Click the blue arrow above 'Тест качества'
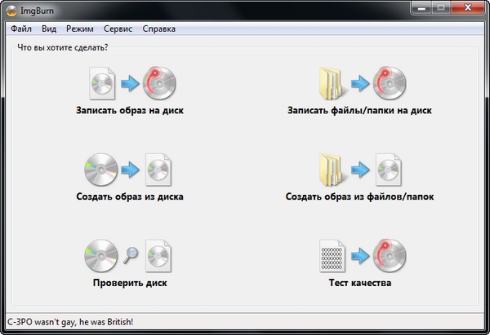 click(360, 256)
